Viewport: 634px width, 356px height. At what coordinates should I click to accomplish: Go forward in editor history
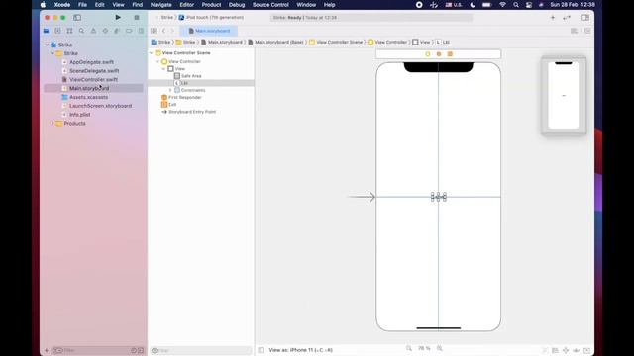tap(172, 31)
